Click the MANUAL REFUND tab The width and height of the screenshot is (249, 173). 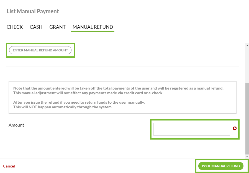(x=93, y=27)
